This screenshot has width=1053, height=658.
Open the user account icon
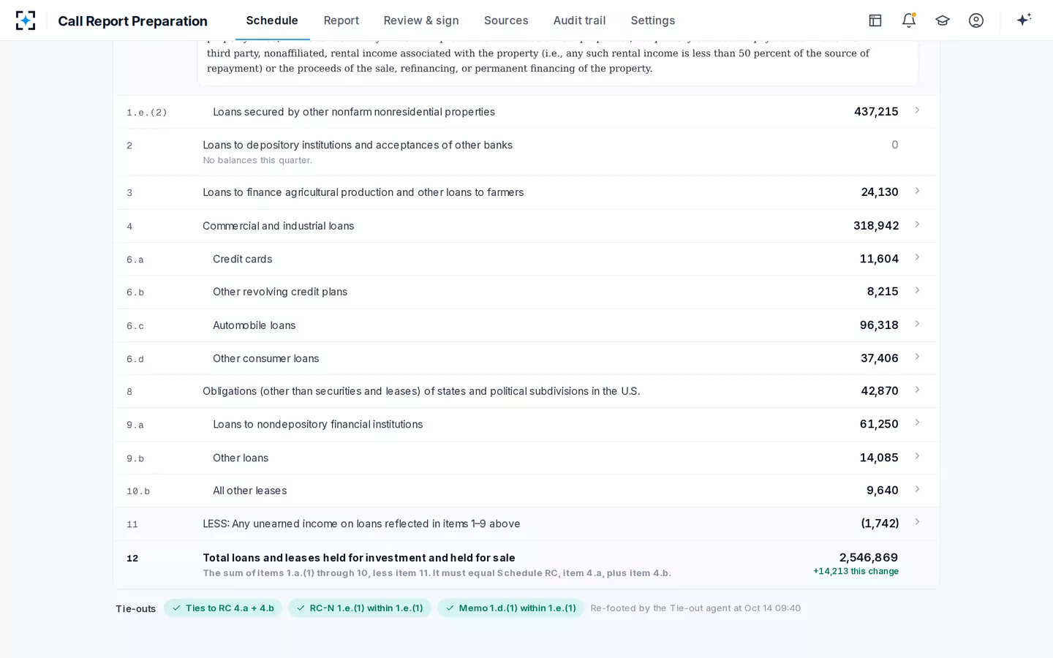(x=976, y=20)
